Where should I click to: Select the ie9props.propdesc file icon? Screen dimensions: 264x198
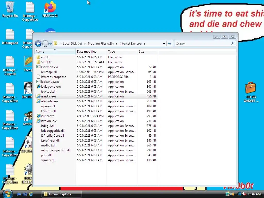[x=38, y=77]
